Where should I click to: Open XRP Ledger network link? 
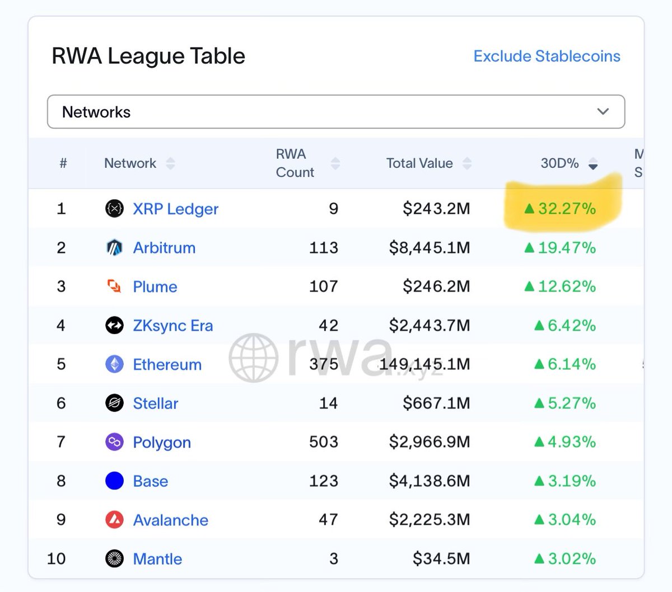175,209
